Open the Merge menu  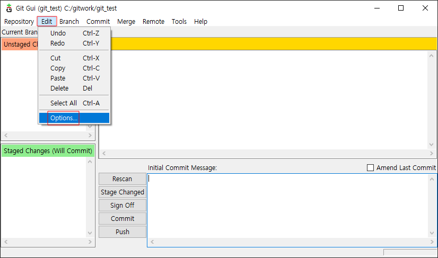[x=126, y=22]
